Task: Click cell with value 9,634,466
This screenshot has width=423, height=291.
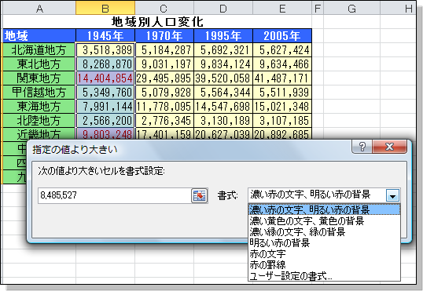Action: (x=282, y=64)
